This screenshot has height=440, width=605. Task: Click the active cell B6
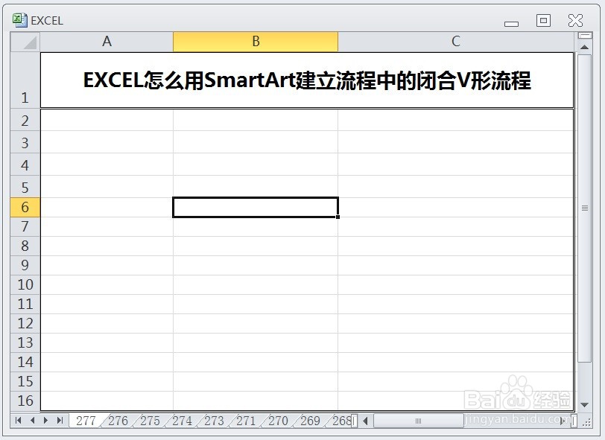(x=256, y=208)
